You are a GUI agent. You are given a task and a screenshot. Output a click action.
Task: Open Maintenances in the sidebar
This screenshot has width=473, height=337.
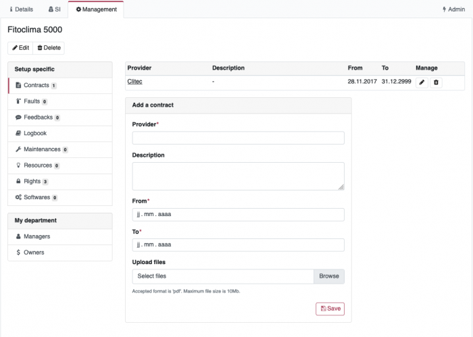pyautogui.click(x=41, y=149)
